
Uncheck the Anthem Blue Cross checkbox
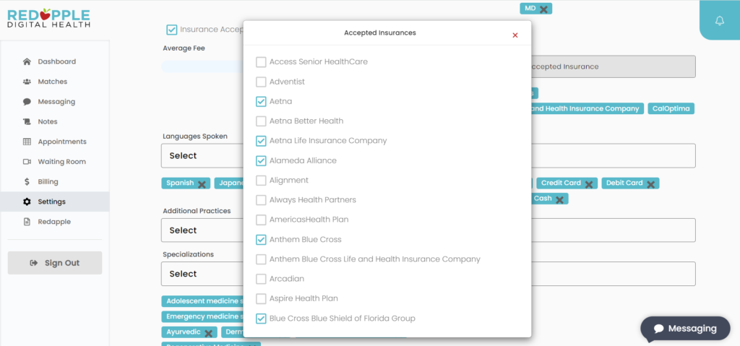point(261,240)
